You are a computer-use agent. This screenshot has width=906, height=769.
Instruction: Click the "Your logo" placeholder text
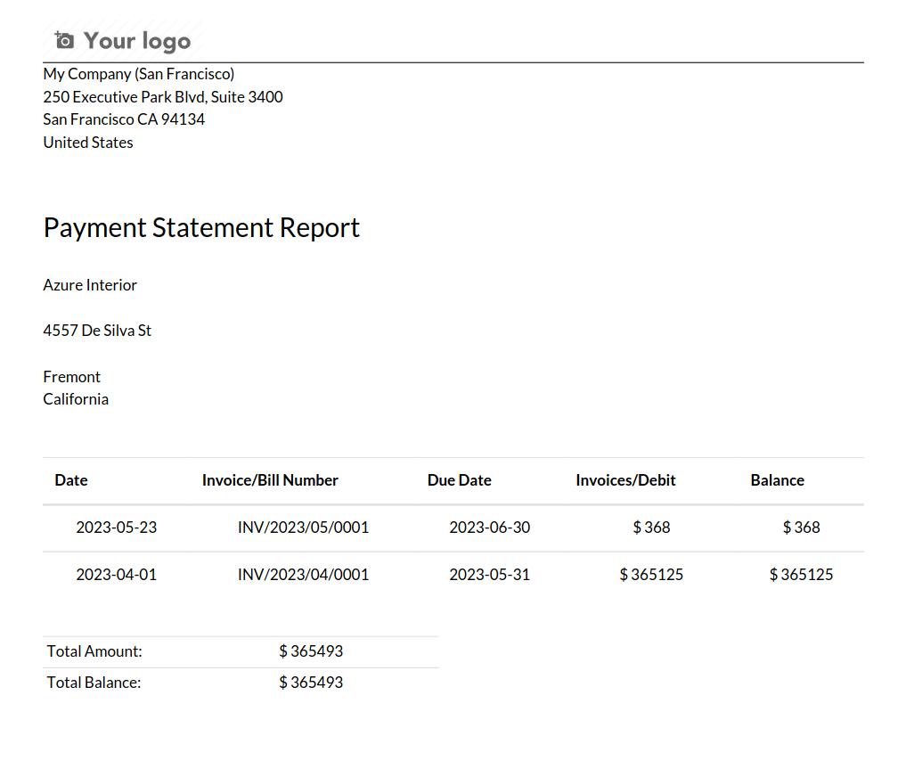(x=137, y=41)
